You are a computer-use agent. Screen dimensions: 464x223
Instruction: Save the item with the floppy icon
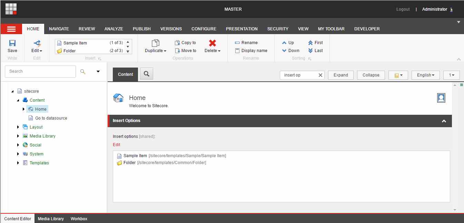tap(12, 43)
